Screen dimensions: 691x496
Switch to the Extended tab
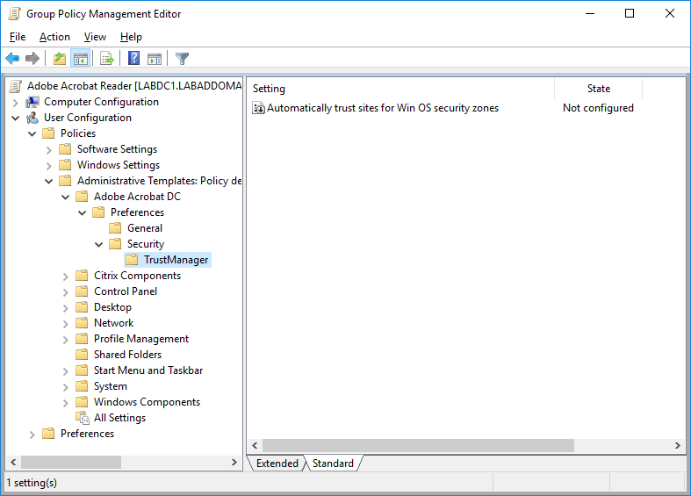(x=277, y=464)
